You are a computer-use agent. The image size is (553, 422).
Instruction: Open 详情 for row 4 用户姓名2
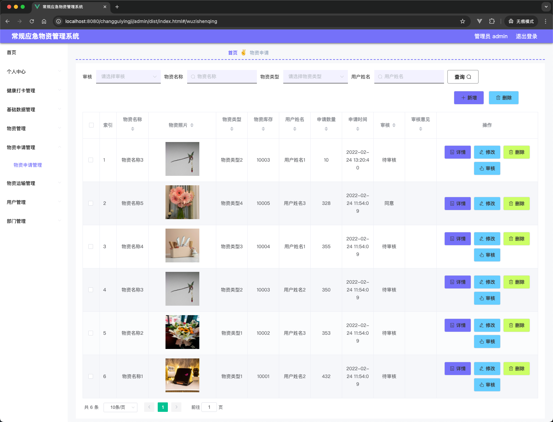458,282
